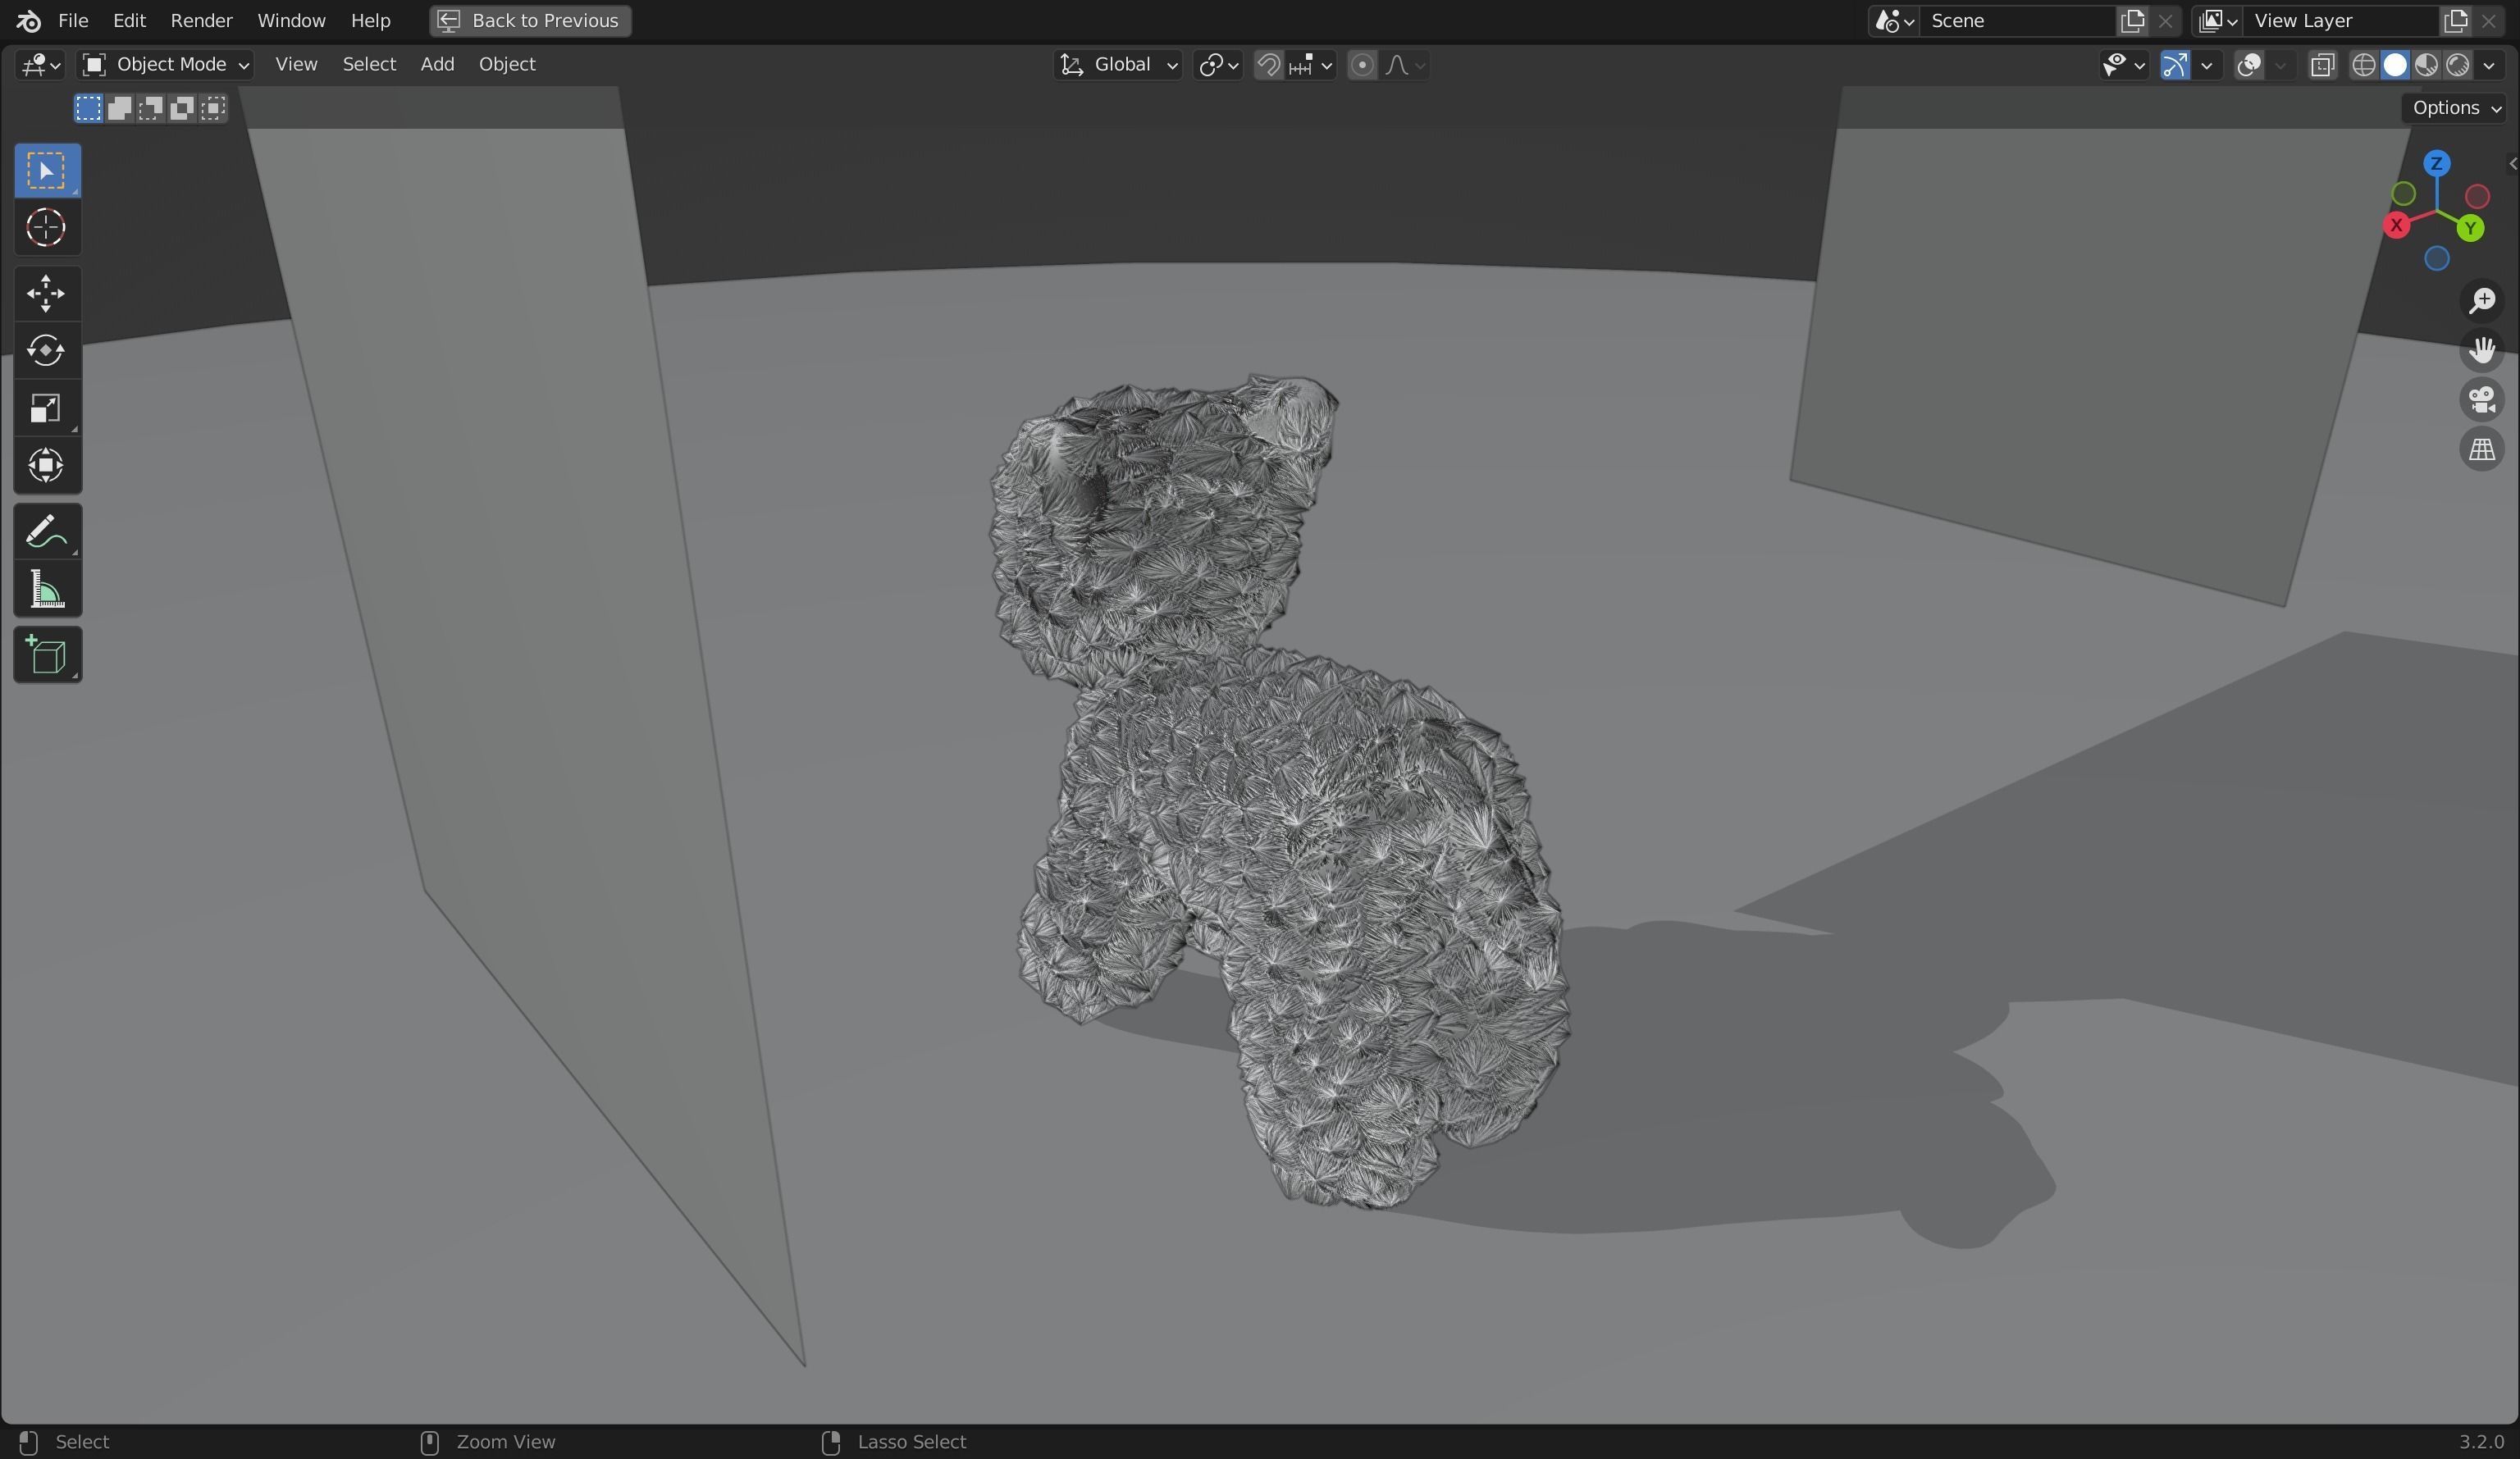Click the Back to Previous button

530,20
